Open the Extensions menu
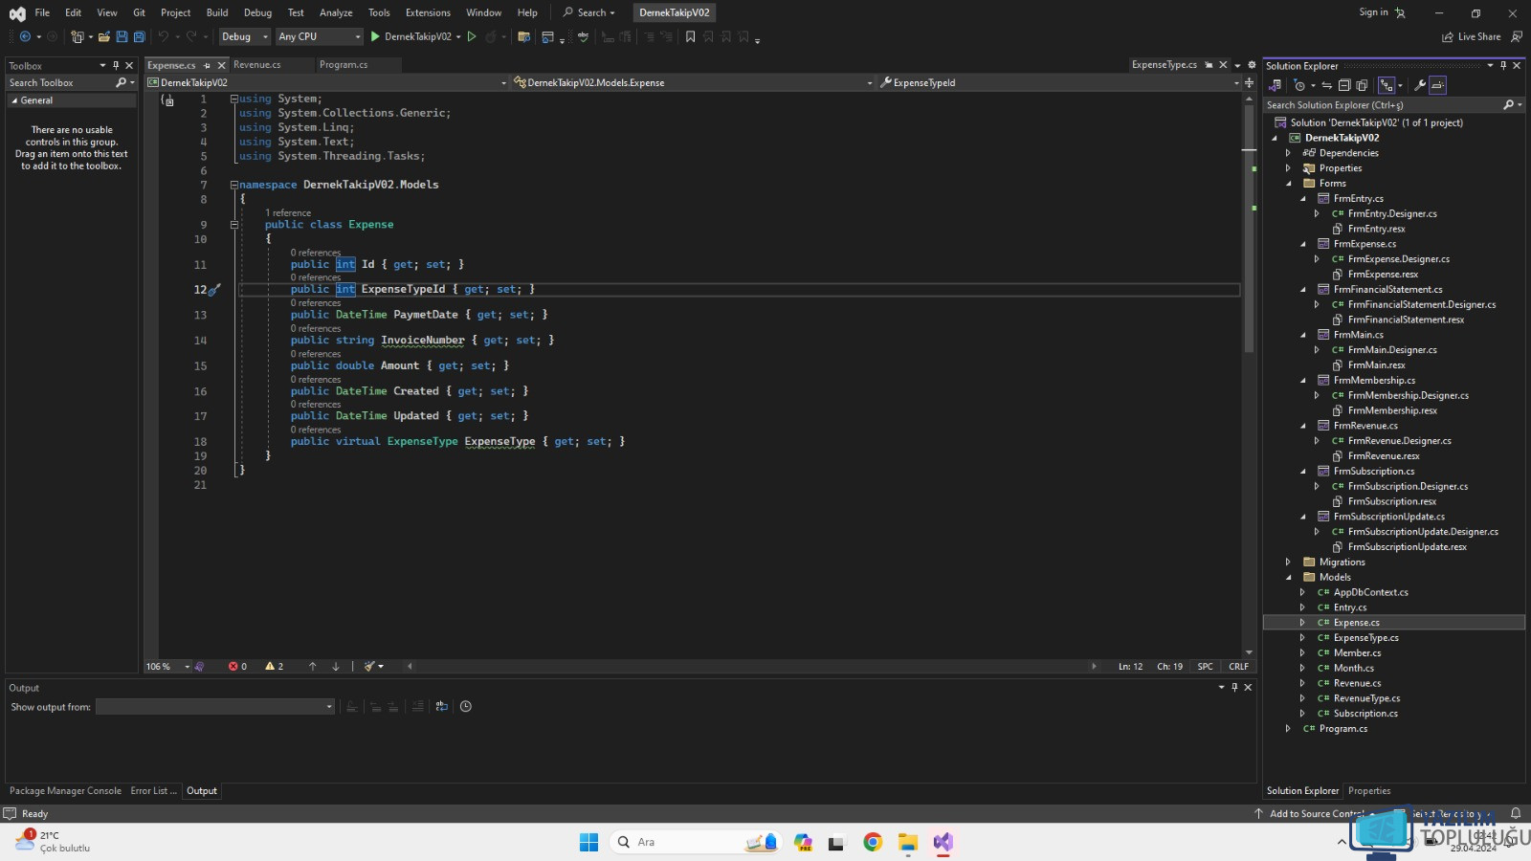 (428, 12)
